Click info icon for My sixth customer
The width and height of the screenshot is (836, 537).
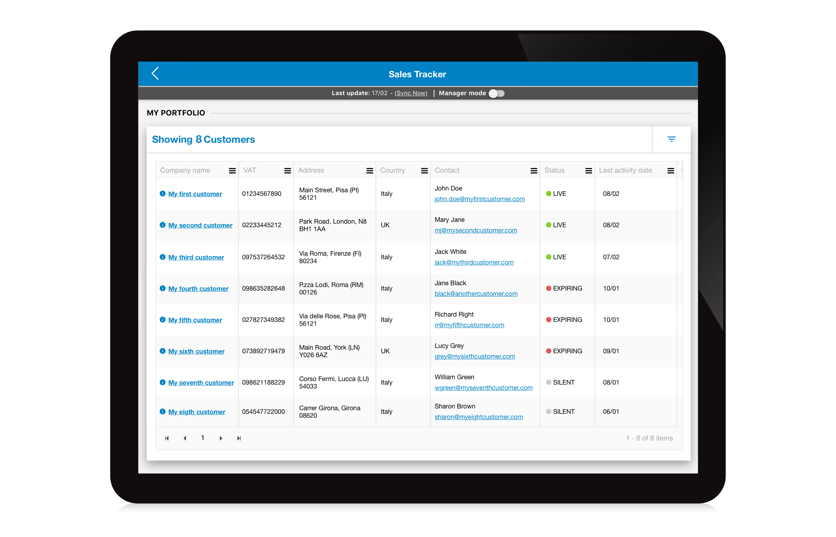tap(163, 351)
